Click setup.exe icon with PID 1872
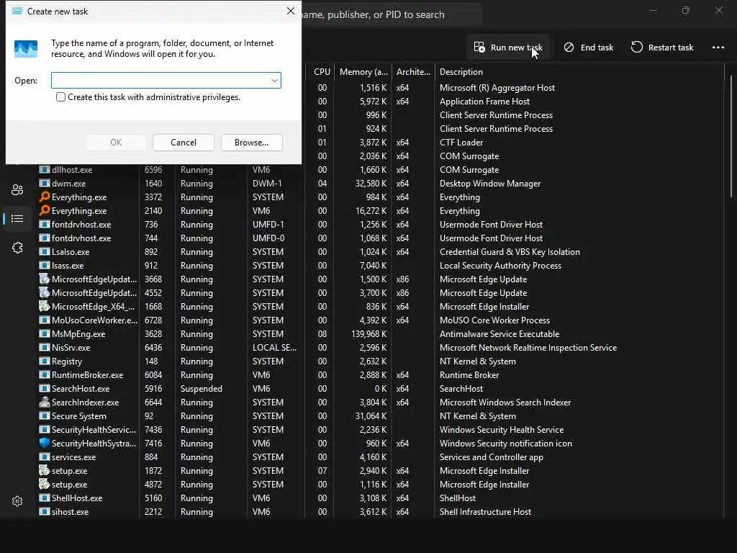This screenshot has width=737, height=553. coord(44,470)
